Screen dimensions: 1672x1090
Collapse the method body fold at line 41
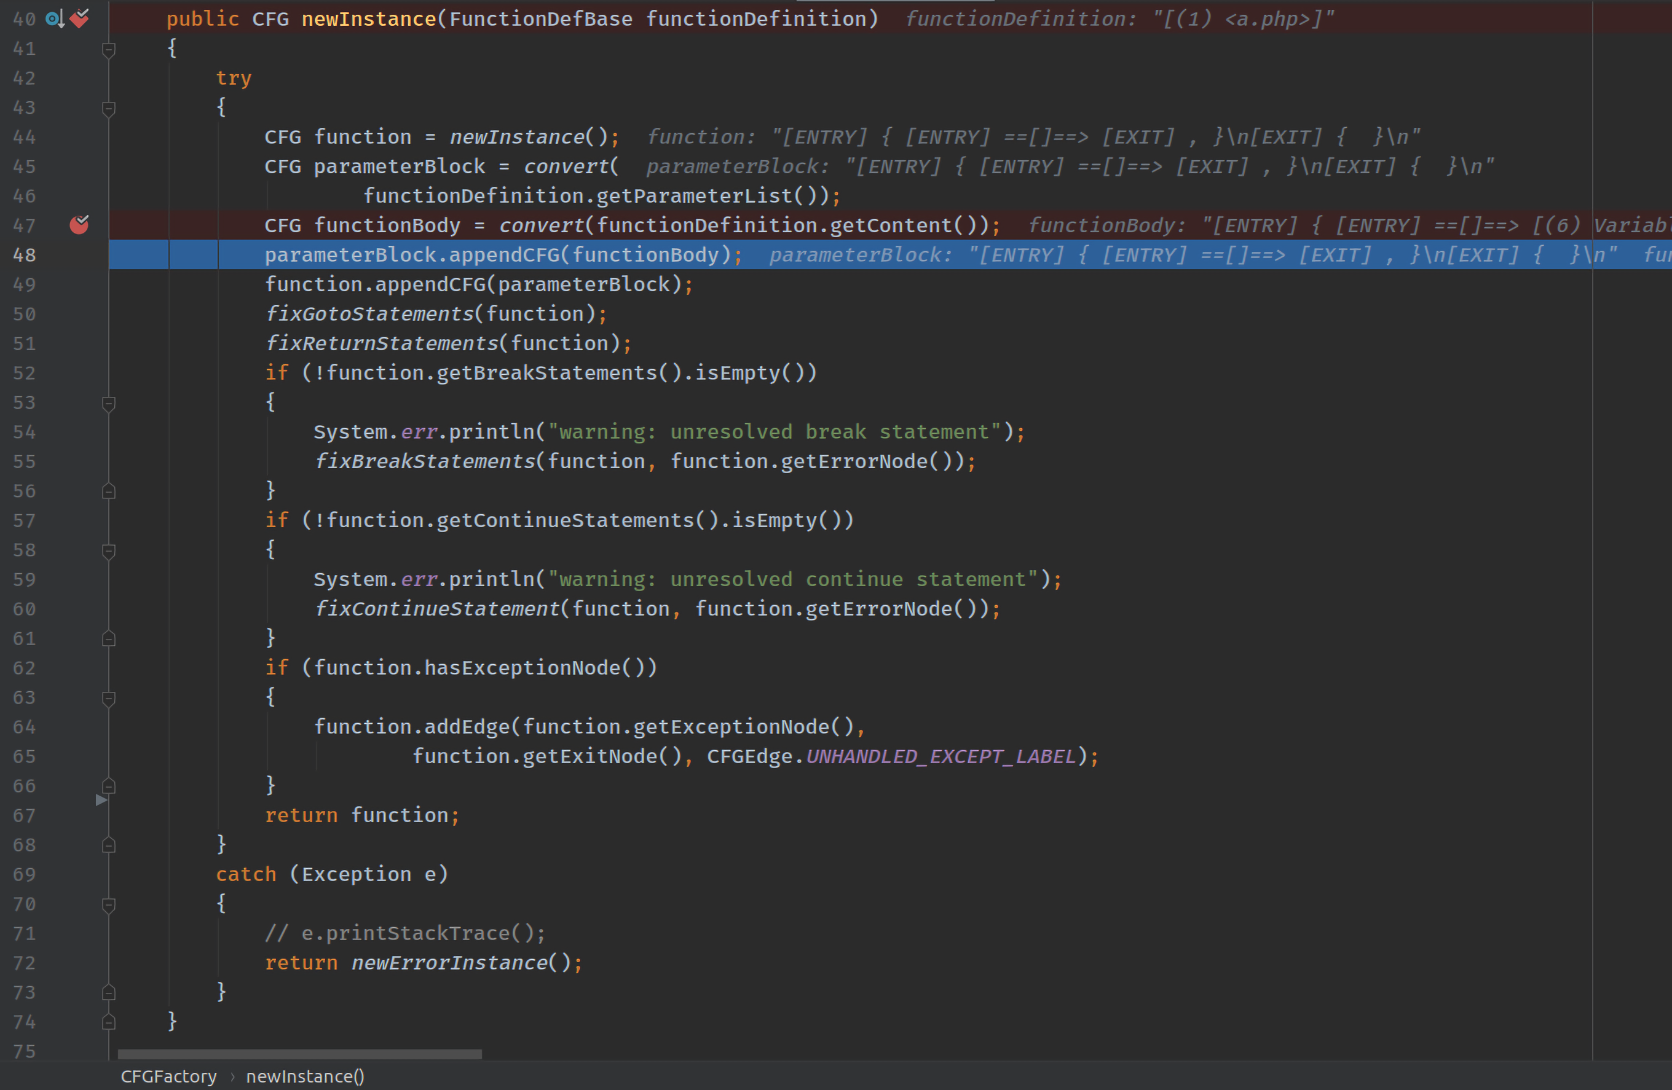point(108,50)
